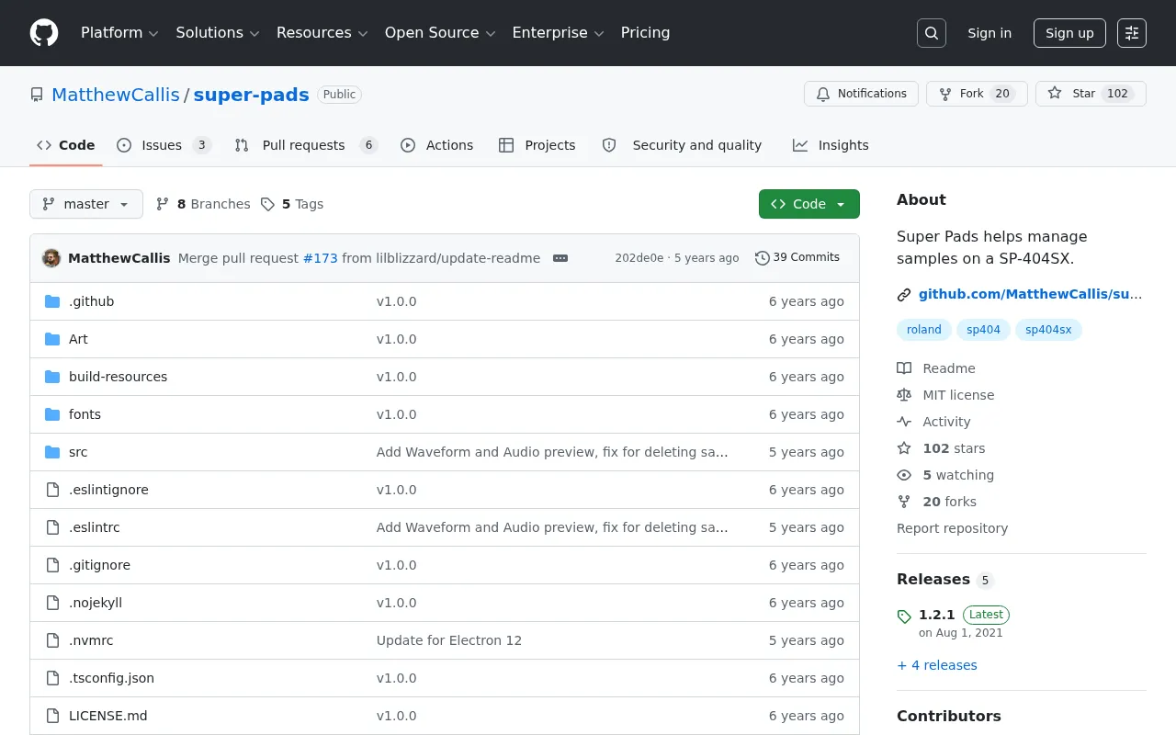Click the star icon beside 102 stars
This screenshot has width=1176, height=735.
click(904, 448)
